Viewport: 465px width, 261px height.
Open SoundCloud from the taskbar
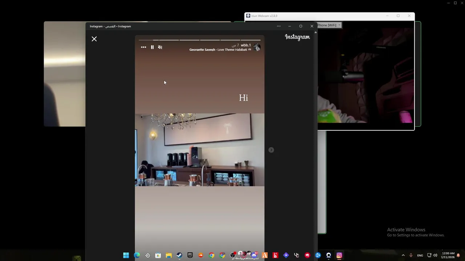click(x=201, y=255)
